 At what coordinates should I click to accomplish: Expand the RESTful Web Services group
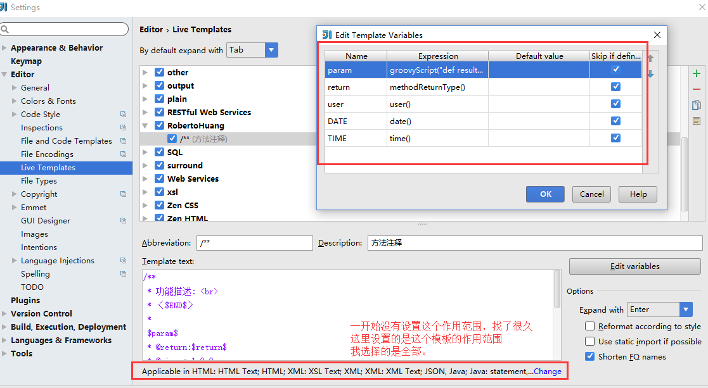point(145,112)
